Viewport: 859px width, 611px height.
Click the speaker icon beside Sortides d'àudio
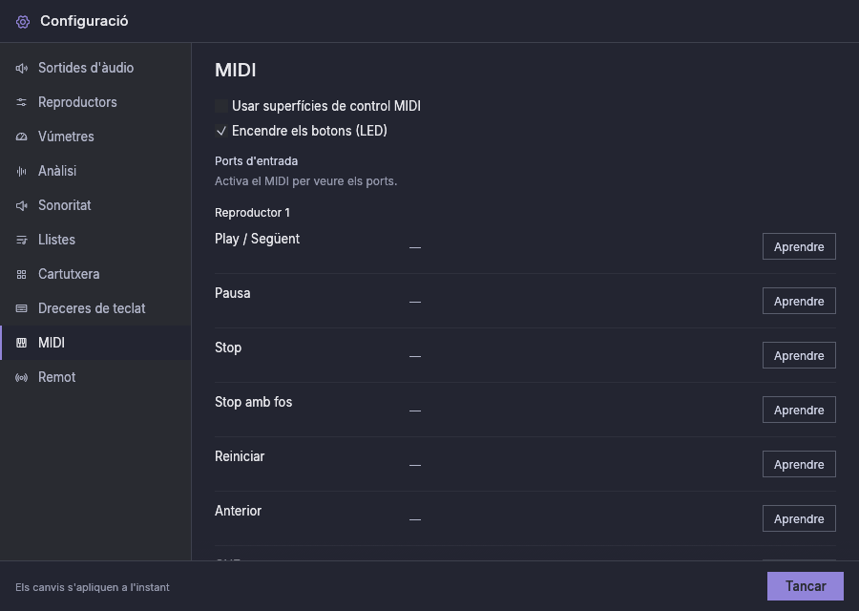[21, 68]
